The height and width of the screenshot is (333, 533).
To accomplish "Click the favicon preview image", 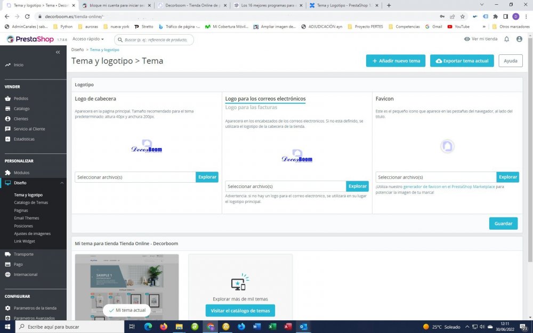I will [447, 147].
